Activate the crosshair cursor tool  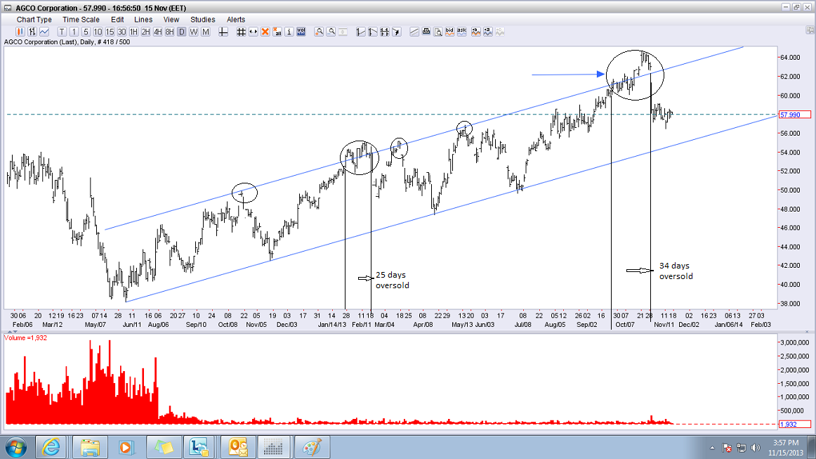click(x=223, y=32)
